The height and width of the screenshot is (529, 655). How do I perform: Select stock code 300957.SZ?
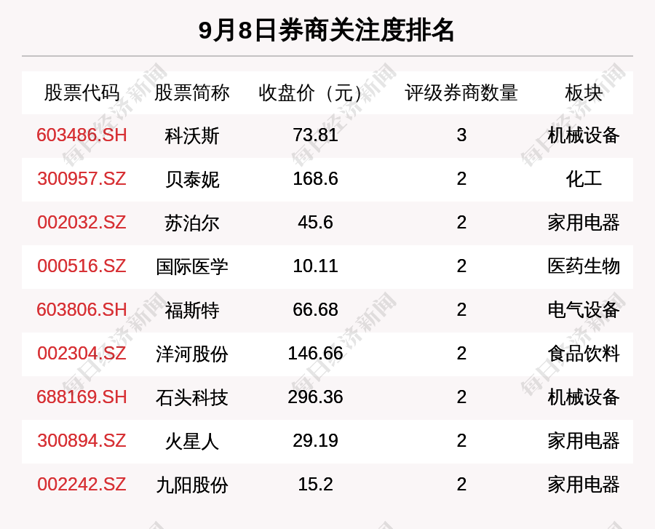click(x=82, y=179)
